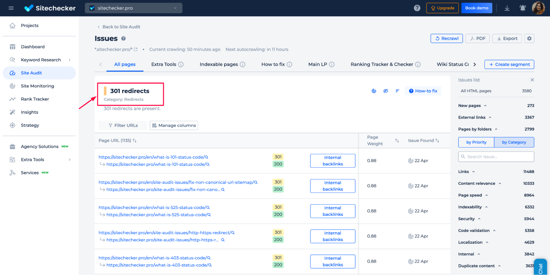Screen dimensions: 550x275
Task: Inspect the /en/what-is-403-status-code/ URL magnifier icon
Action: pos(209,258)
